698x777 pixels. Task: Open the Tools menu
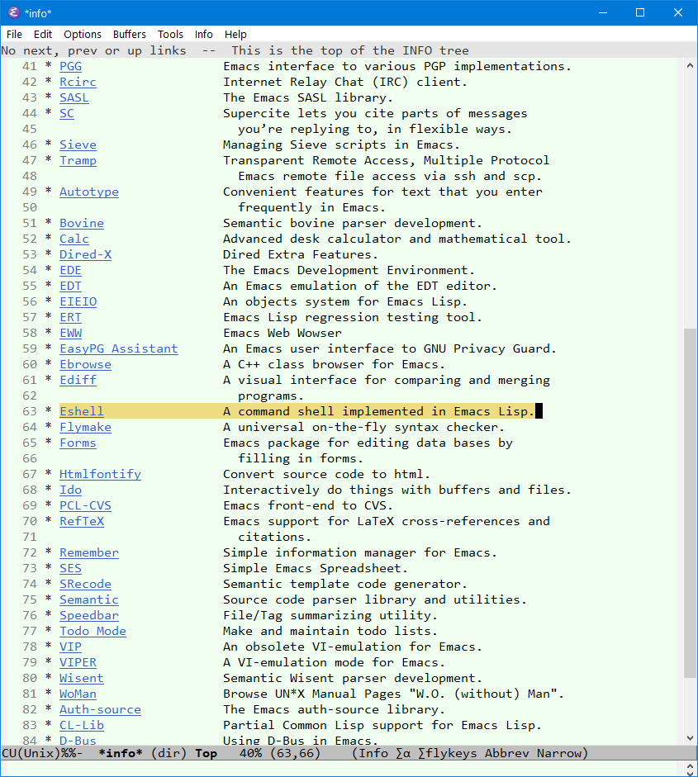coord(170,34)
